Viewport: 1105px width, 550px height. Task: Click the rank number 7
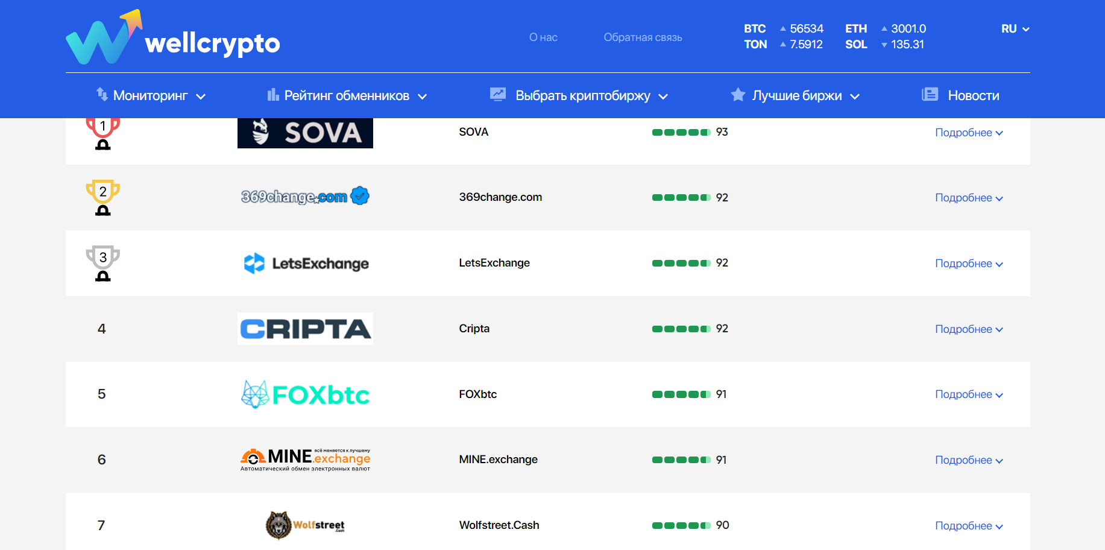pos(101,525)
